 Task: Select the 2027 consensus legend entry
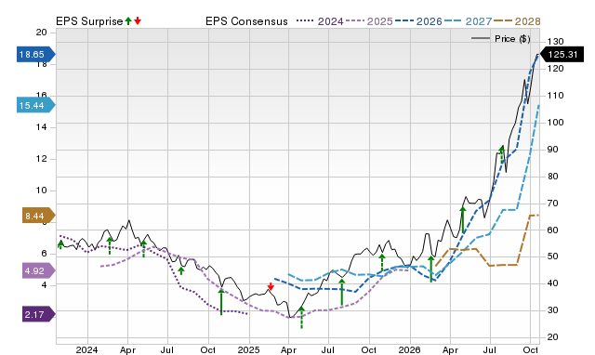click(468, 21)
